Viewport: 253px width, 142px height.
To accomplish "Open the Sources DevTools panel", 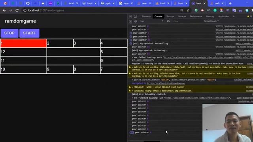I will click(170, 17).
